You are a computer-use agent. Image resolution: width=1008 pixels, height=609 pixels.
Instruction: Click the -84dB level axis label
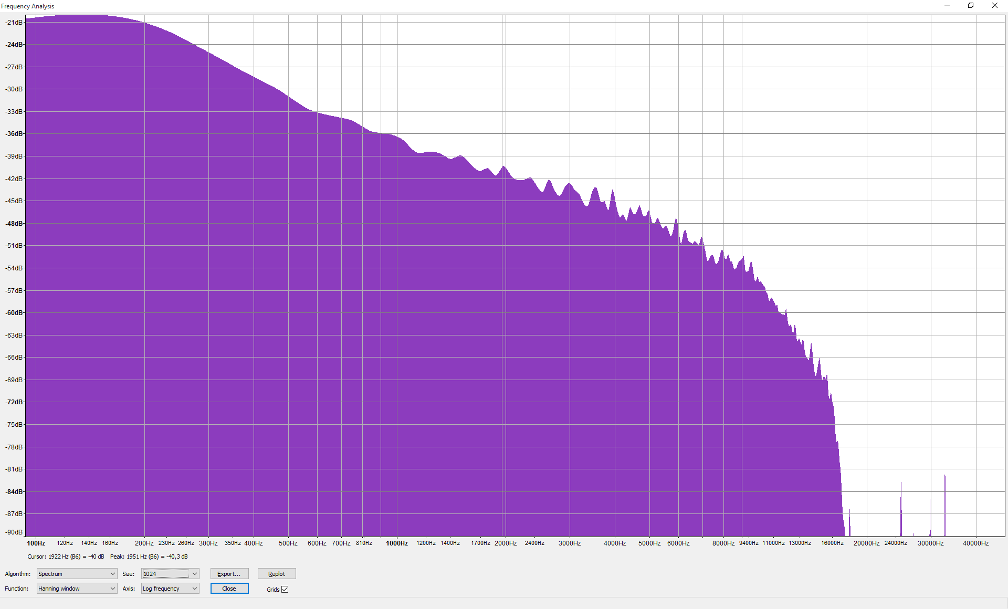[x=14, y=492]
